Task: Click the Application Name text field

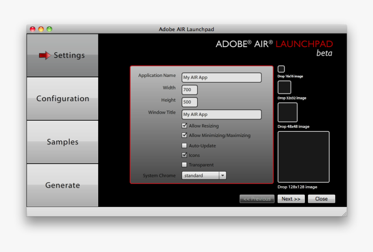Action: click(221, 77)
